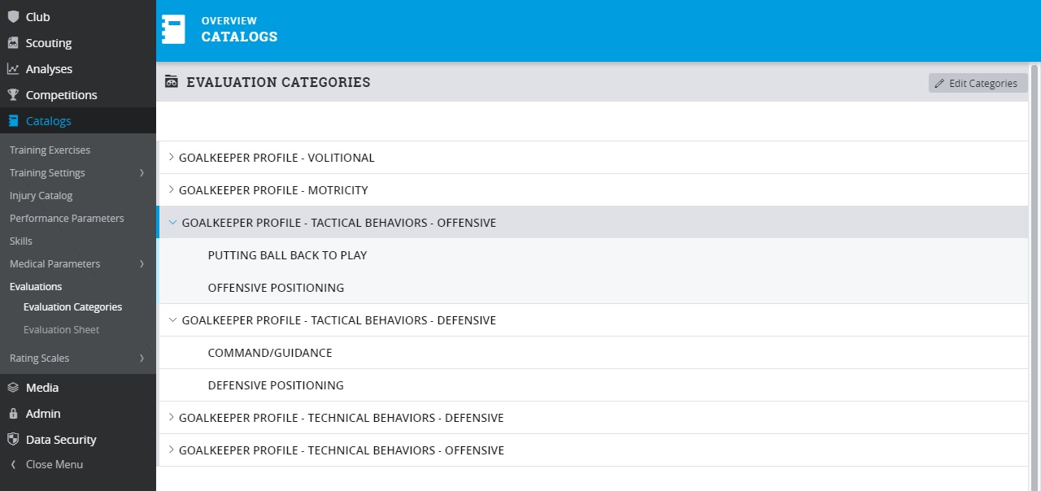Click the Scouting sidebar icon

click(13, 43)
